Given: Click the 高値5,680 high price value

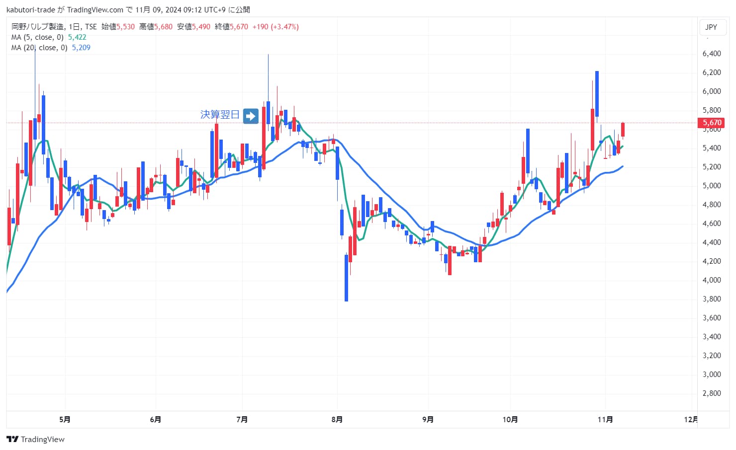Looking at the screenshot, I should pyautogui.click(x=156, y=27).
